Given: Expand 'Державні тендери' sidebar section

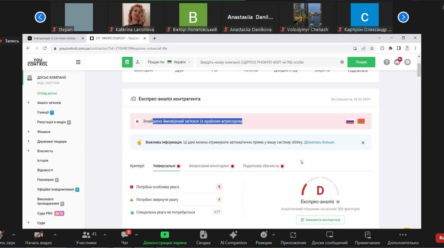Looking at the screenshot, I should (29, 142).
